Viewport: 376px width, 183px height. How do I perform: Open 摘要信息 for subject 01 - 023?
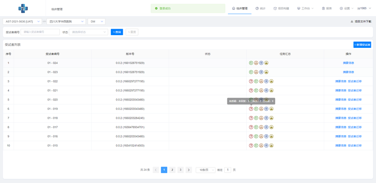348,72
